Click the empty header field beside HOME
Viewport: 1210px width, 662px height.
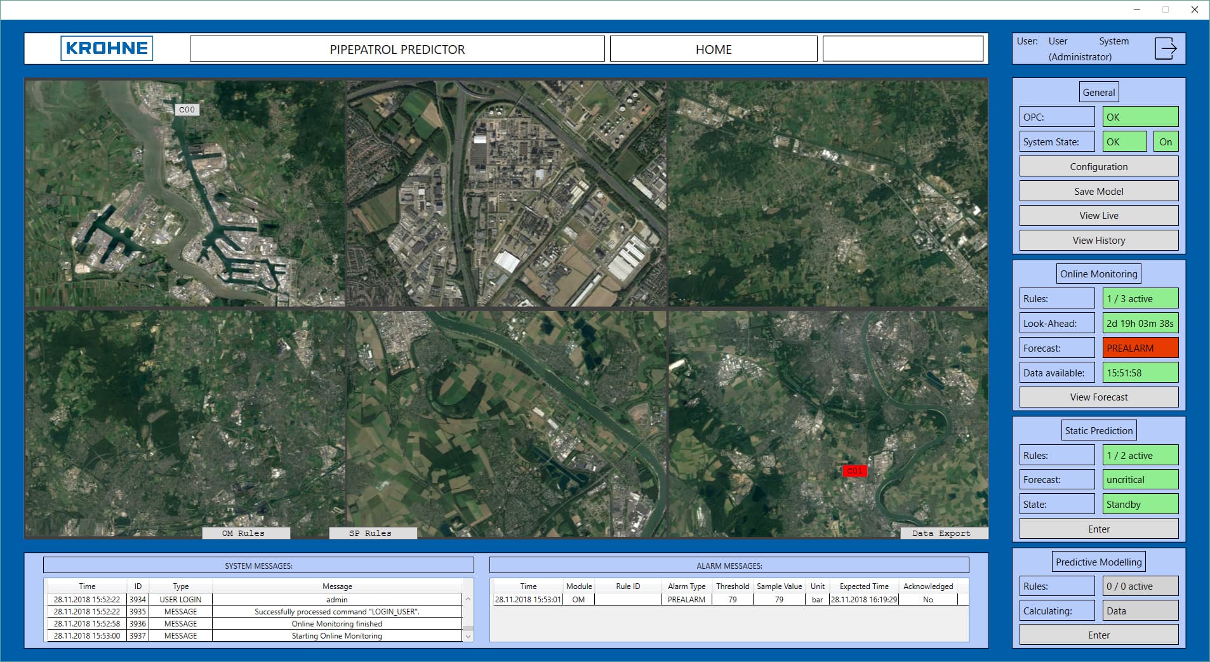point(902,49)
